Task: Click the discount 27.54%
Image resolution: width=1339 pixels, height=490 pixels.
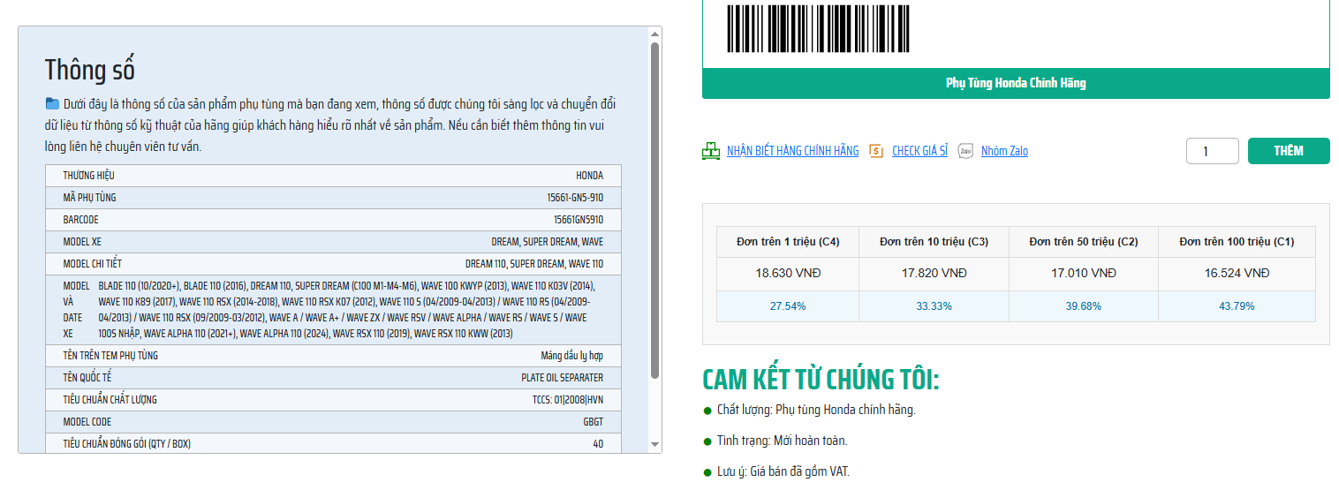Action: pyautogui.click(x=788, y=306)
